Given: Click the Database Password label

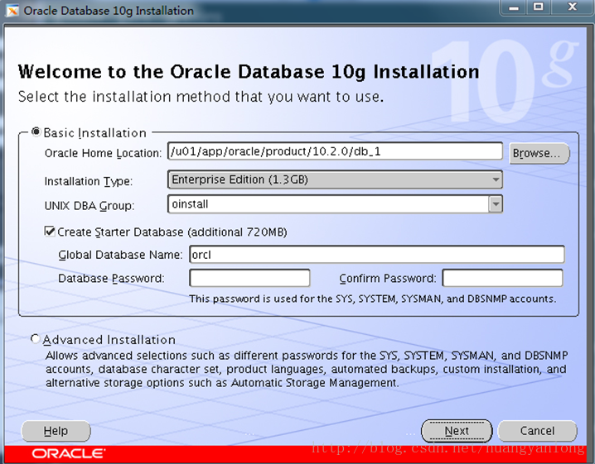Looking at the screenshot, I should (x=111, y=279).
